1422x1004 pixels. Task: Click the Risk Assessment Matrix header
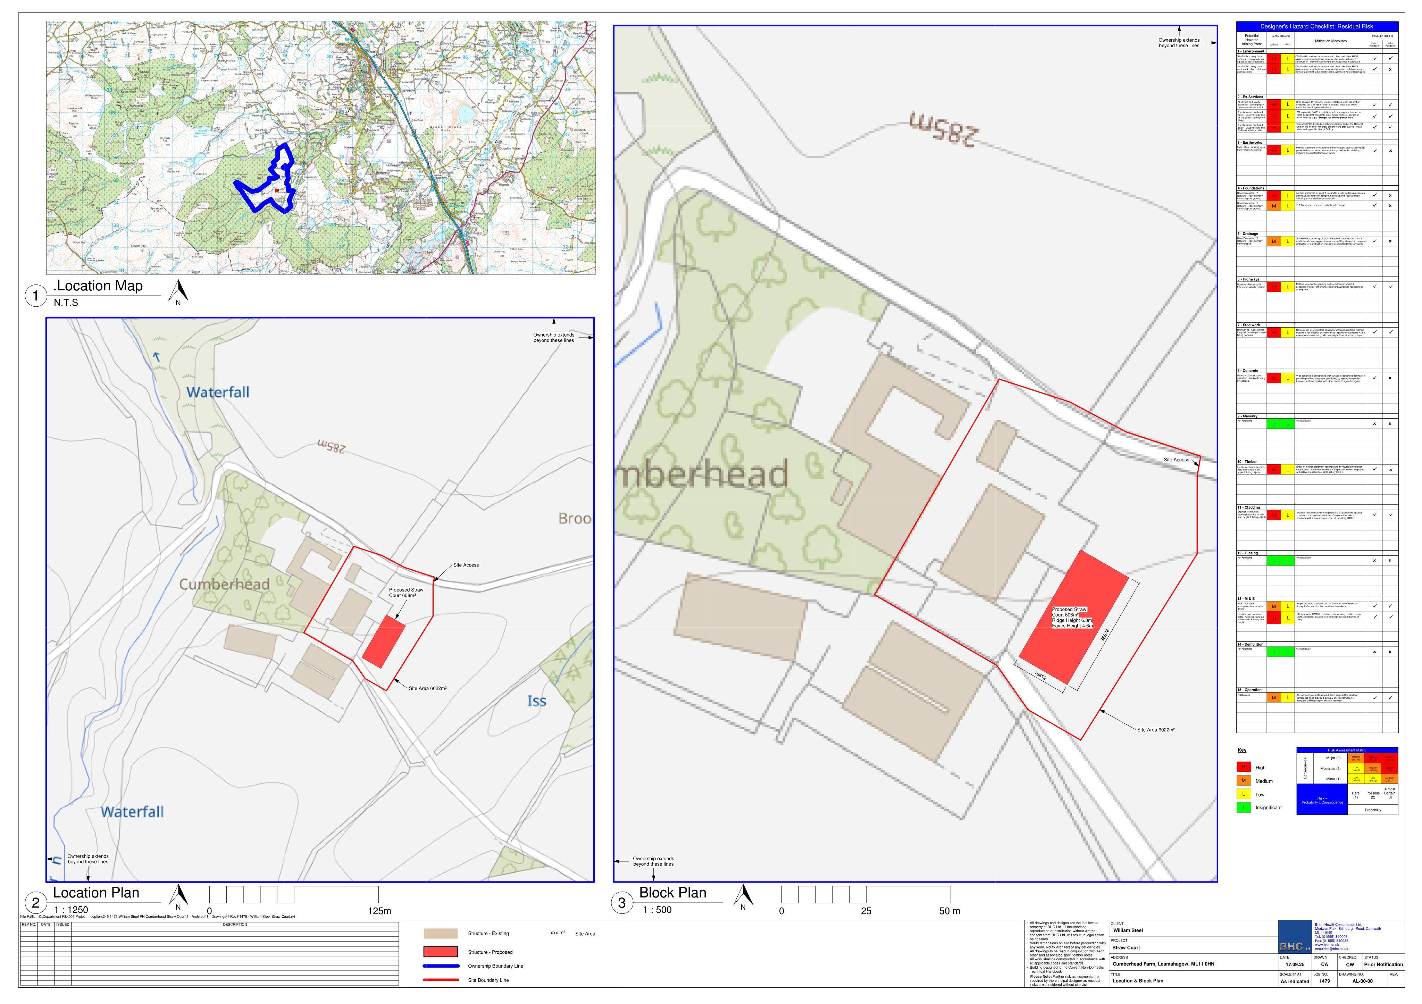(x=1347, y=750)
